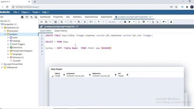Screen dimensions: 194x109
Task: Click the Explain Analyze table icon
Action: [143, 22]
